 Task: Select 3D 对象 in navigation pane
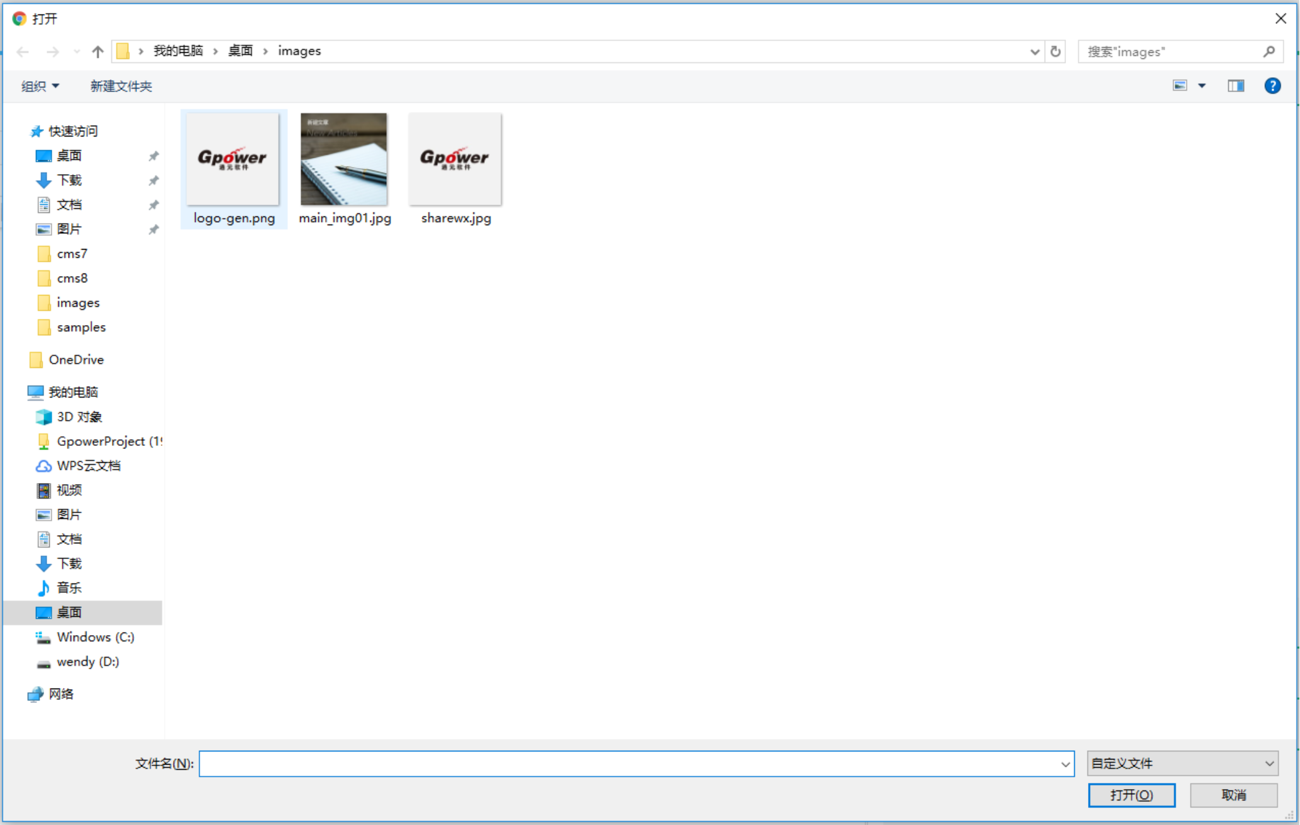click(79, 417)
